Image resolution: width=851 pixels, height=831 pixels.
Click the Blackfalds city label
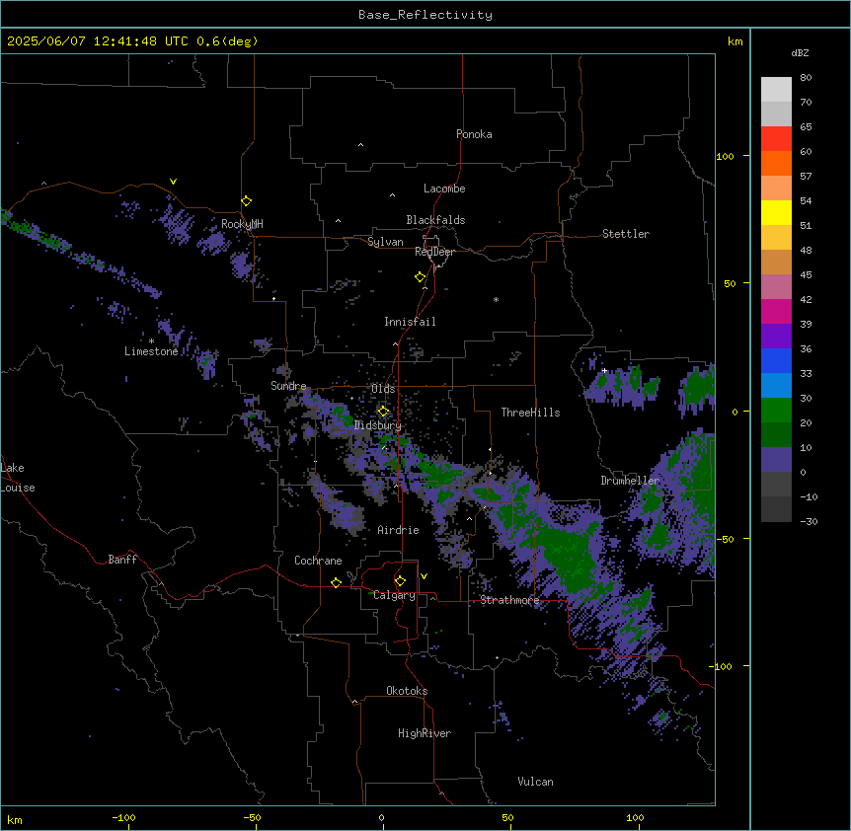[435, 220]
